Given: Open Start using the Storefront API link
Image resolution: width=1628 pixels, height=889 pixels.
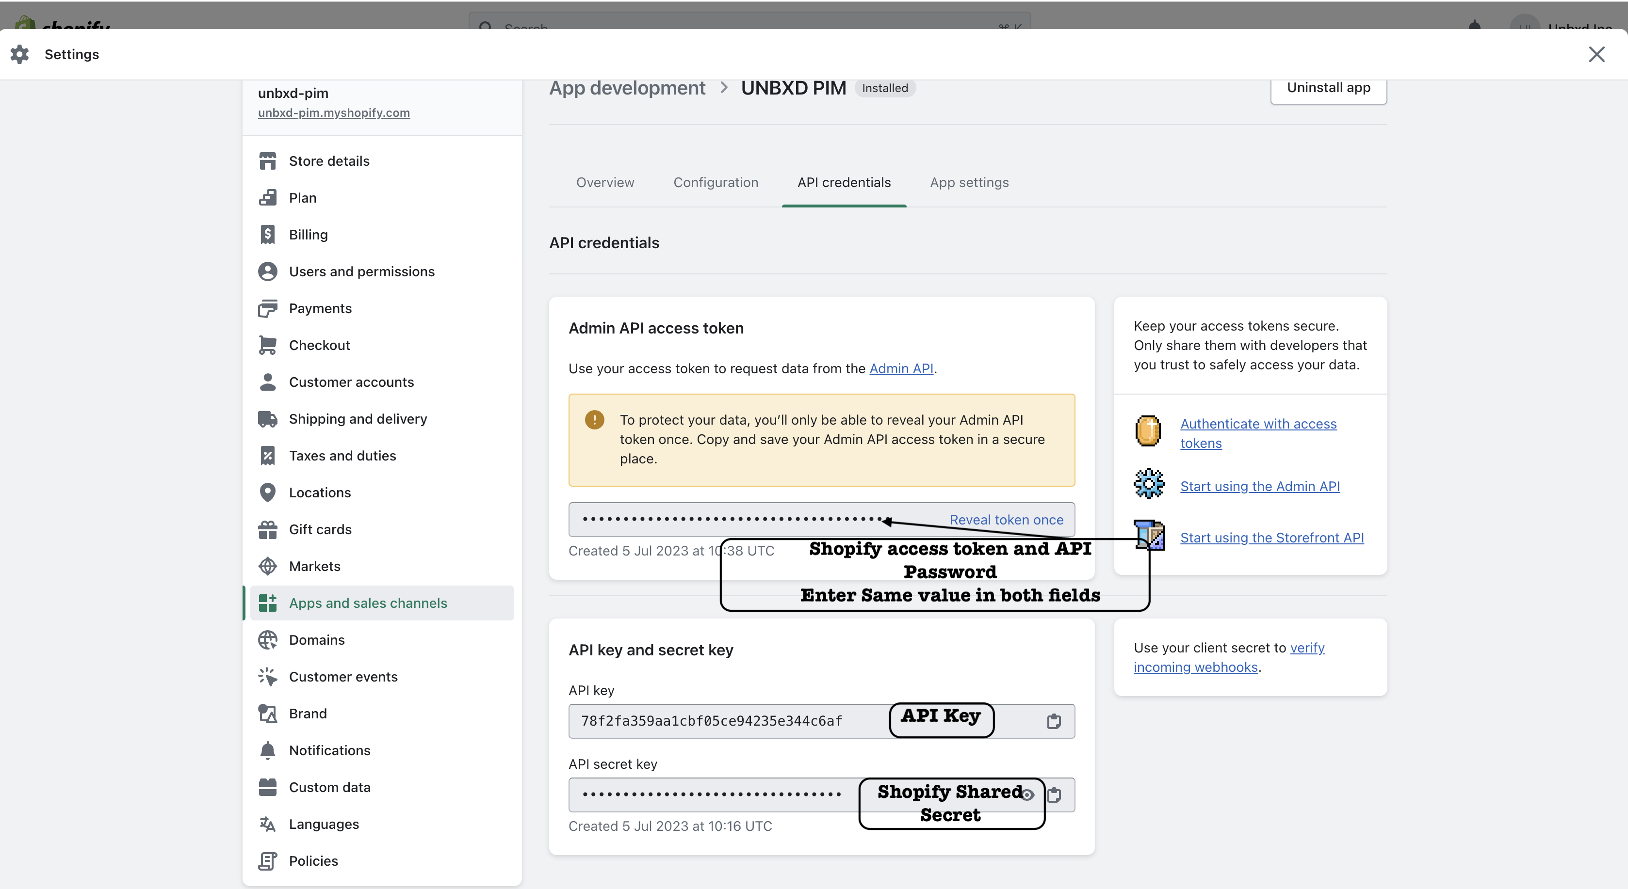Looking at the screenshot, I should click(x=1271, y=537).
